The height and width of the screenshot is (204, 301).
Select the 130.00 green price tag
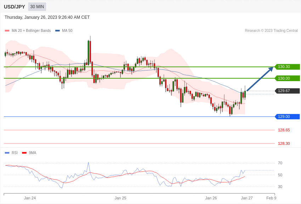pos(287,78)
